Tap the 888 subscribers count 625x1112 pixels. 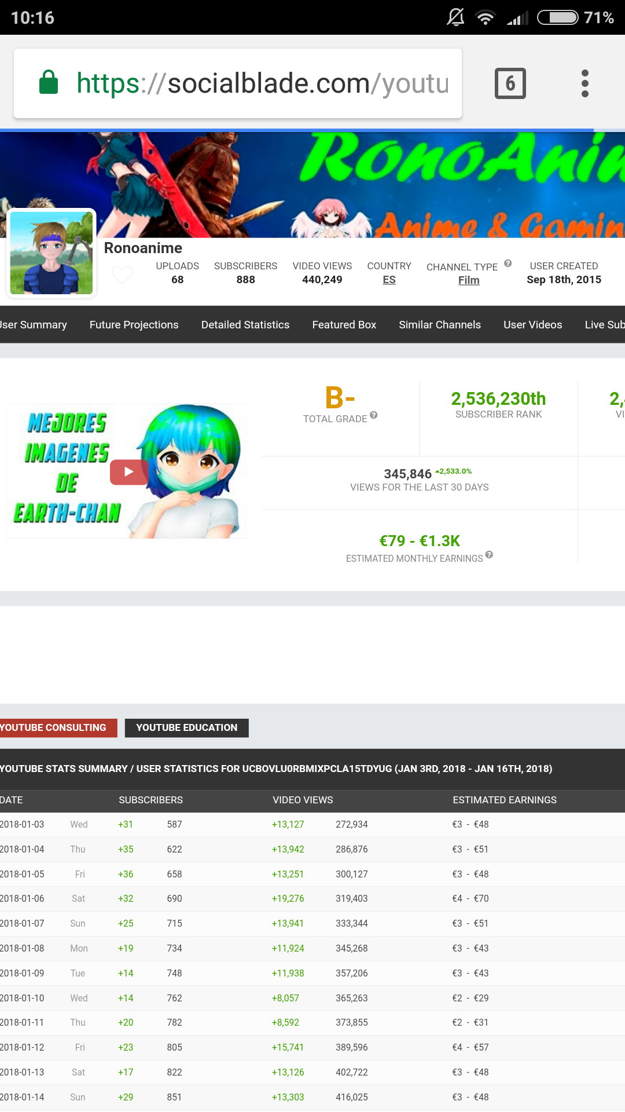coord(246,280)
